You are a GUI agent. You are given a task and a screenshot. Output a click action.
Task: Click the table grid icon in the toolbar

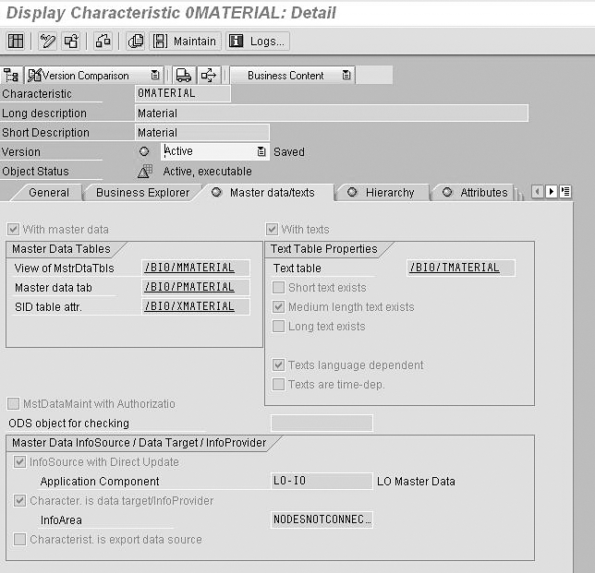click(x=16, y=42)
